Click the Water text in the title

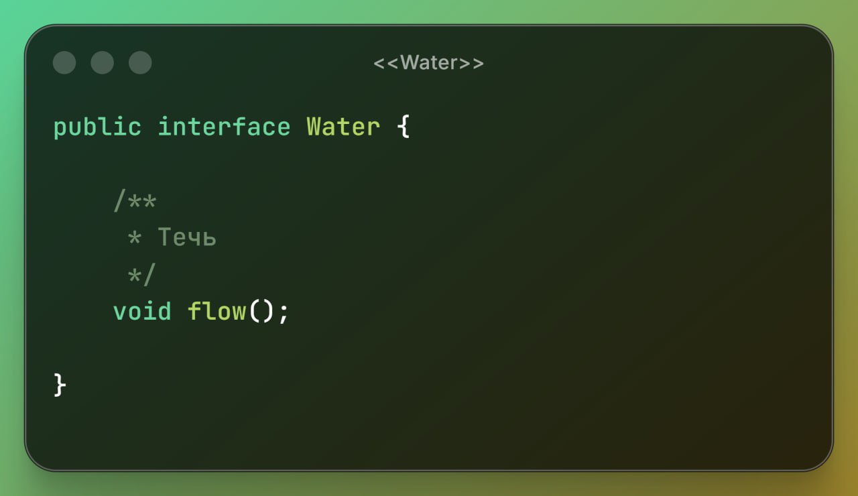428,63
